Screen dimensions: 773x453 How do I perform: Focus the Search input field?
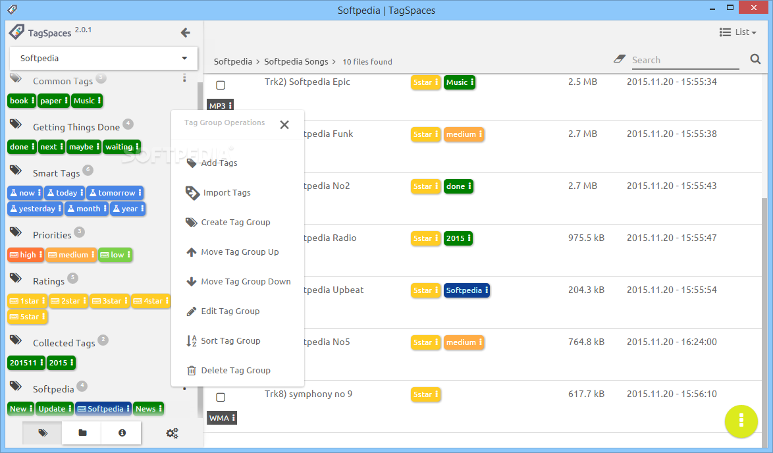point(685,60)
